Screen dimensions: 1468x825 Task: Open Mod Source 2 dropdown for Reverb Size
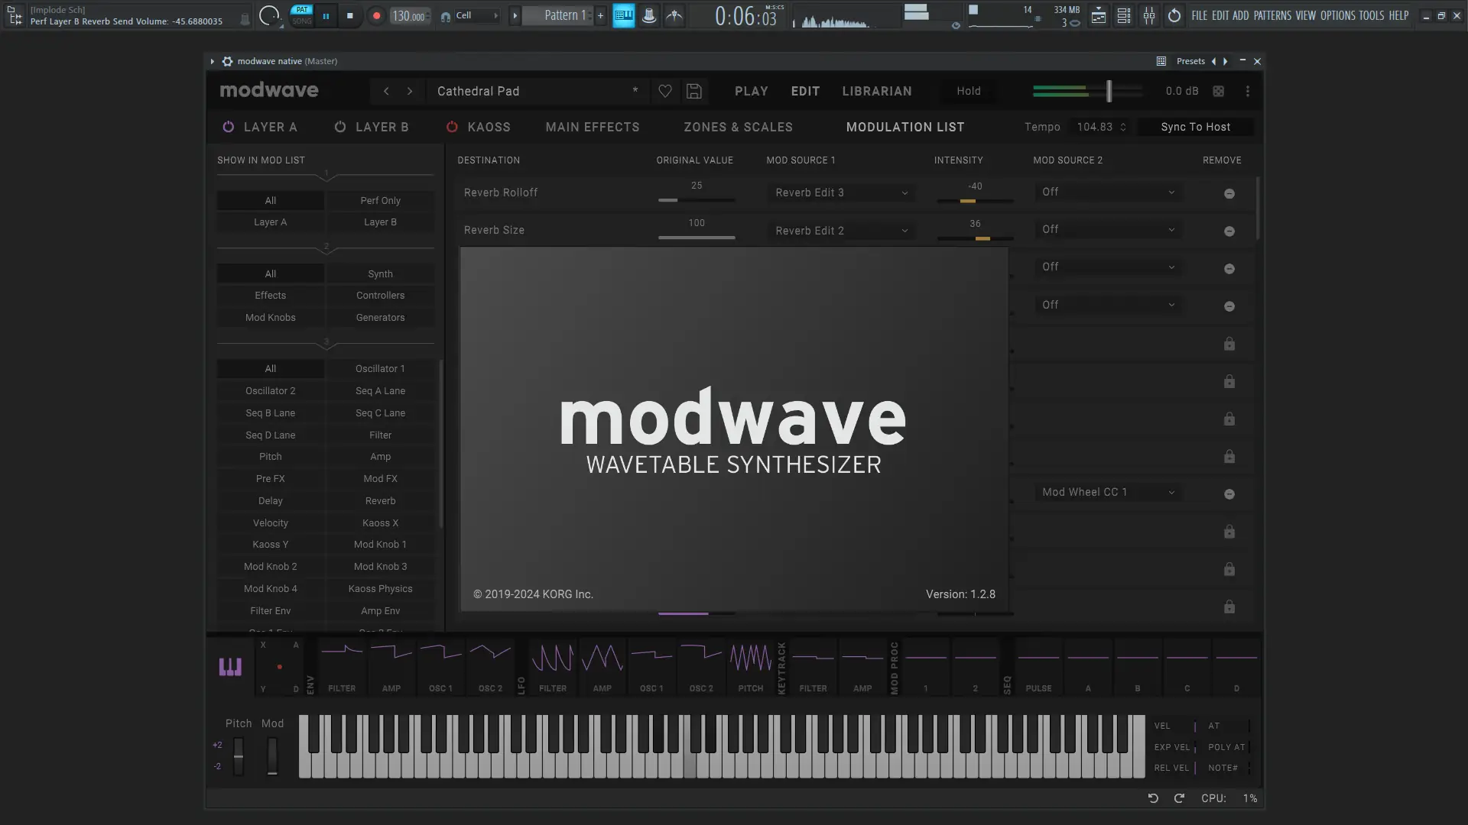click(1108, 230)
